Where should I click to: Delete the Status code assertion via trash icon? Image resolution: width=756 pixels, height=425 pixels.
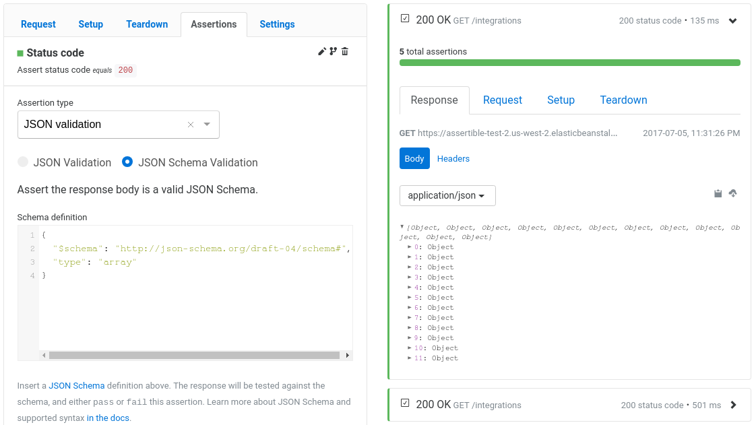coord(345,51)
